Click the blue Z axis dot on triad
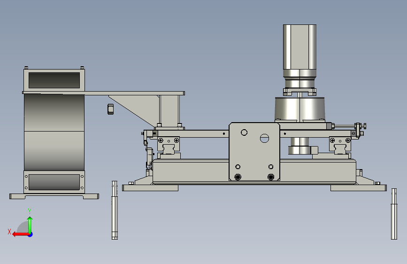This screenshot has height=264, width=407. click(31, 234)
